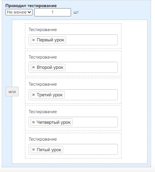155x172 pixels.
Task: Click the first Тестирование condition label
Action: (x=43, y=30)
